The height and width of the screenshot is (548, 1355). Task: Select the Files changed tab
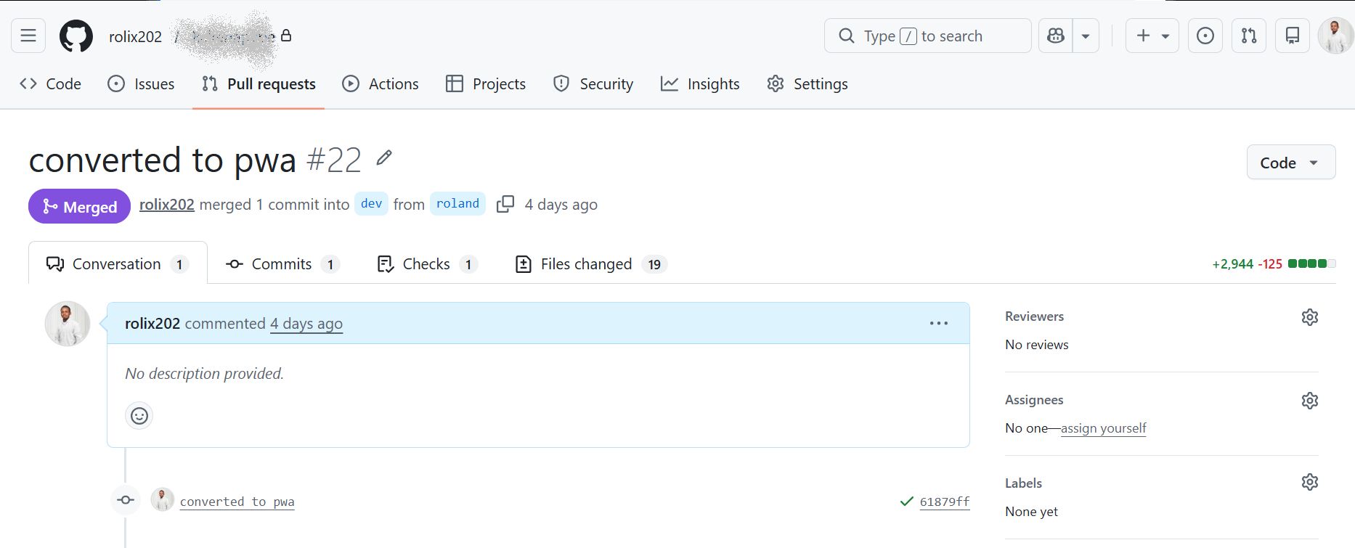pos(591,264)
